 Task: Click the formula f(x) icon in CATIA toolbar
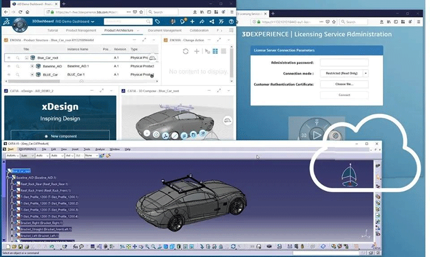pyautogui.click(x=75, y=247)
